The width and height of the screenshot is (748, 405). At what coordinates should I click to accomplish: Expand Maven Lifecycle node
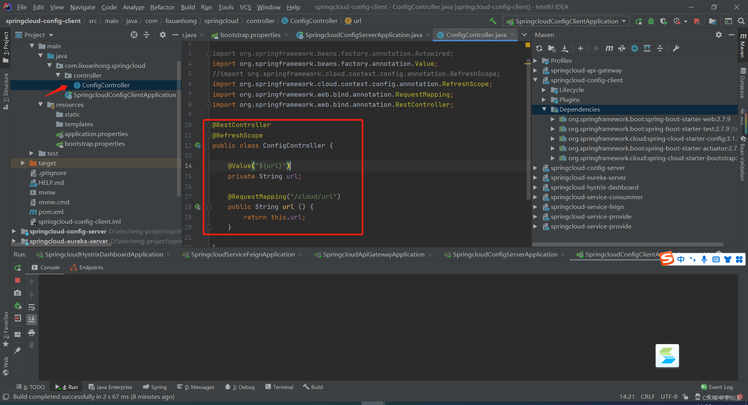544,90
